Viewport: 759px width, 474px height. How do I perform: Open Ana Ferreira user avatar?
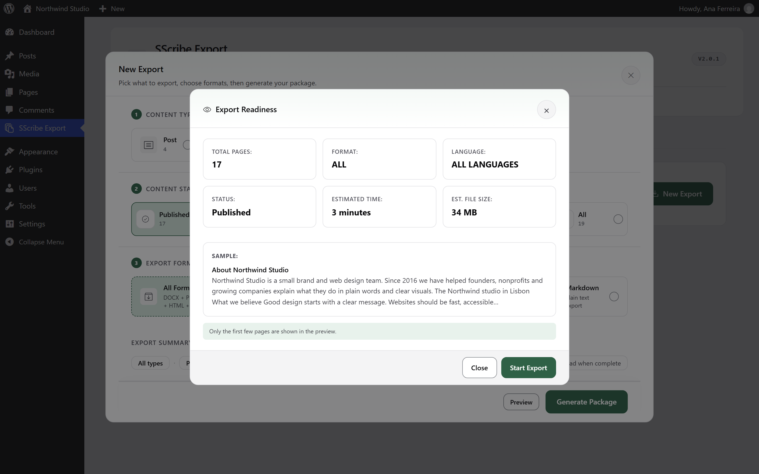click(749, 8)
